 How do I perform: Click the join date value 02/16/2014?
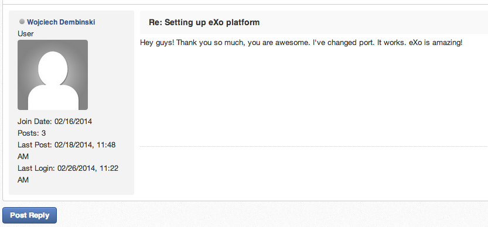[73, 121]
